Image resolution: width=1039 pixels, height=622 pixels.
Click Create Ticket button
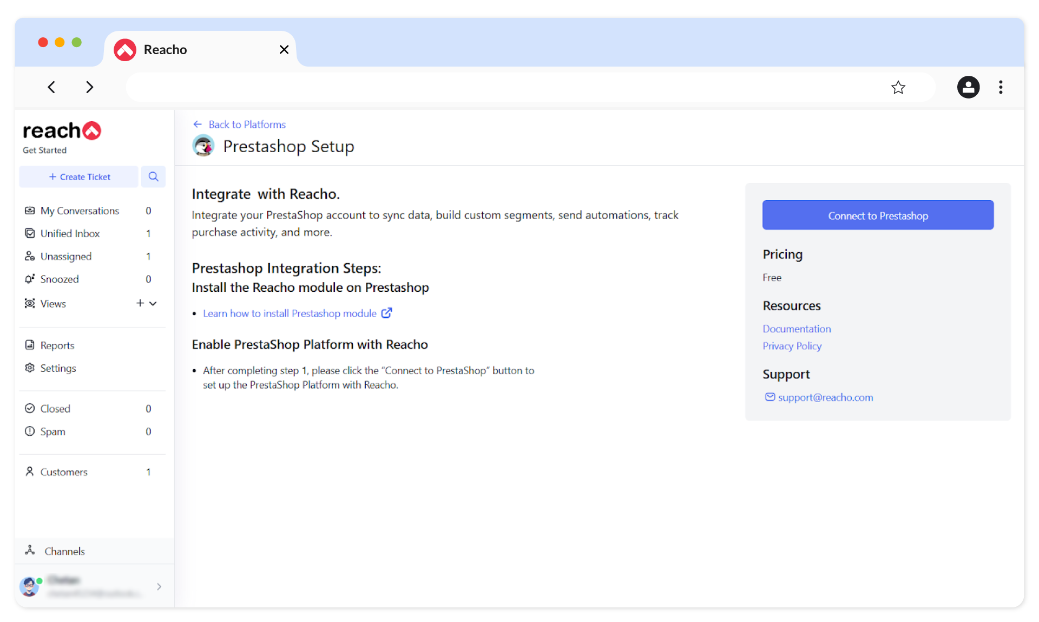[x=79, y=176]
